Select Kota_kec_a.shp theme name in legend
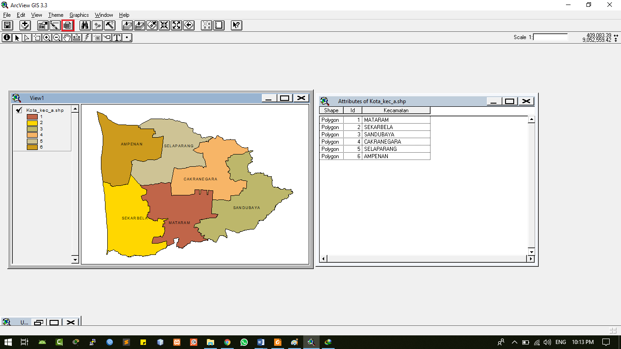 tap(45, 110)
